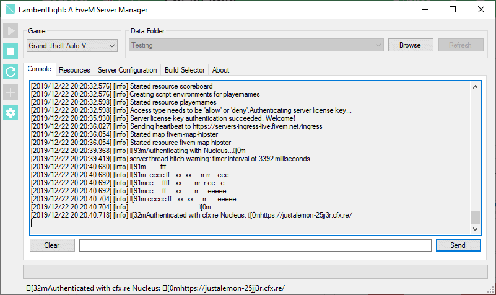Click the progress bar below the console
Screen dimensions: 496x295
tap(255, 271)
